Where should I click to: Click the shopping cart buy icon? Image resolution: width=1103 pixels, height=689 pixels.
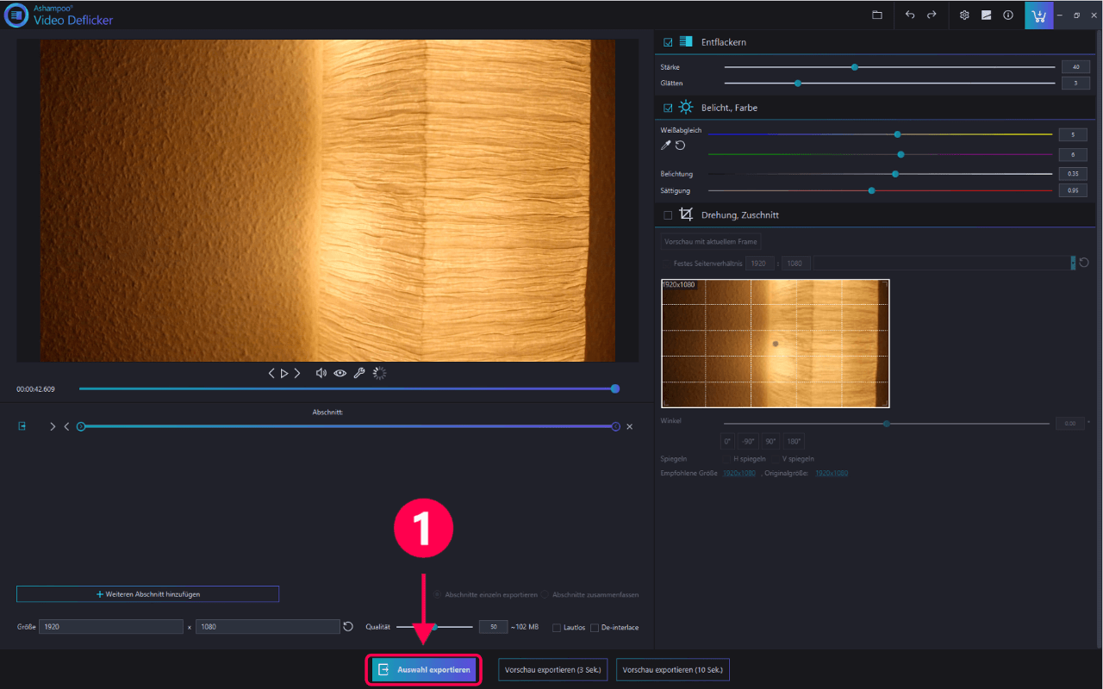(x=1038, y=16)
